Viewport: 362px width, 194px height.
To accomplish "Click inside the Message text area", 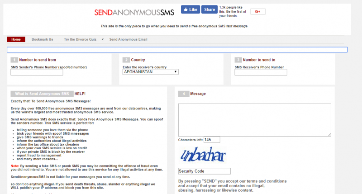I will coord(255,120).
